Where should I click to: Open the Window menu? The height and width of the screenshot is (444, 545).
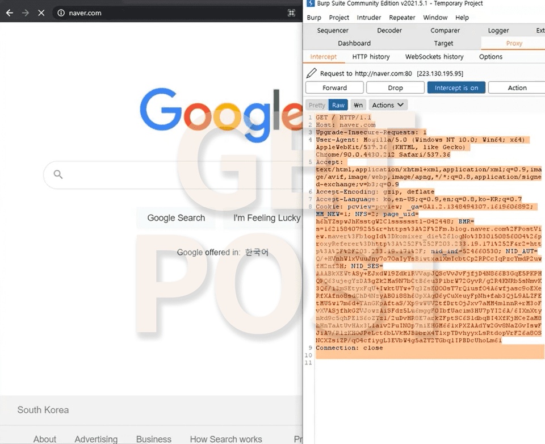[x=435, y=18]
